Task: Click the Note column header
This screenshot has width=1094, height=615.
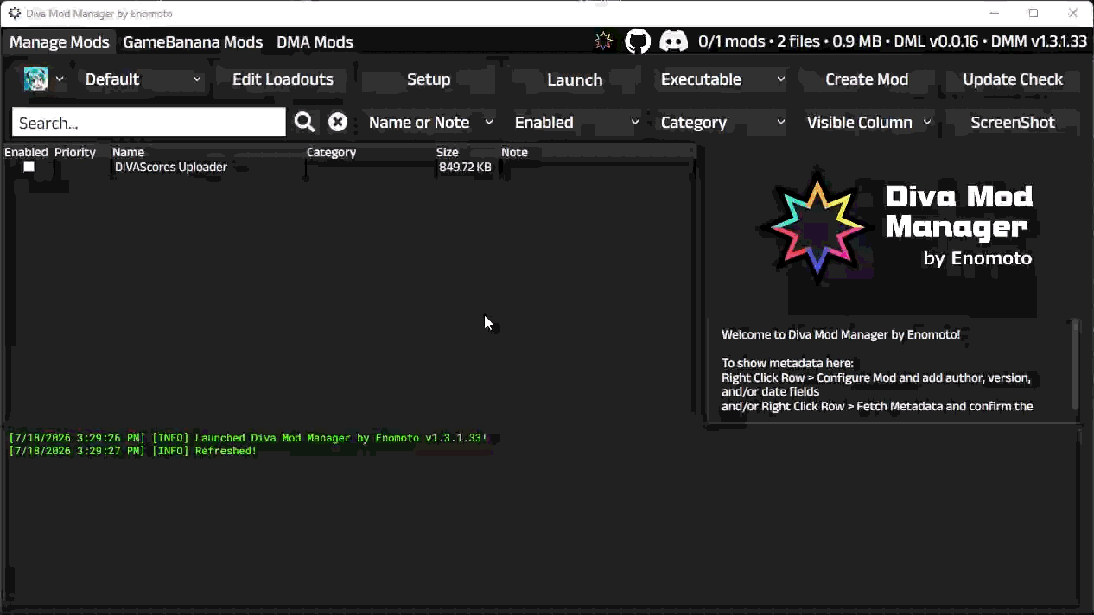Action: [514, 152]
